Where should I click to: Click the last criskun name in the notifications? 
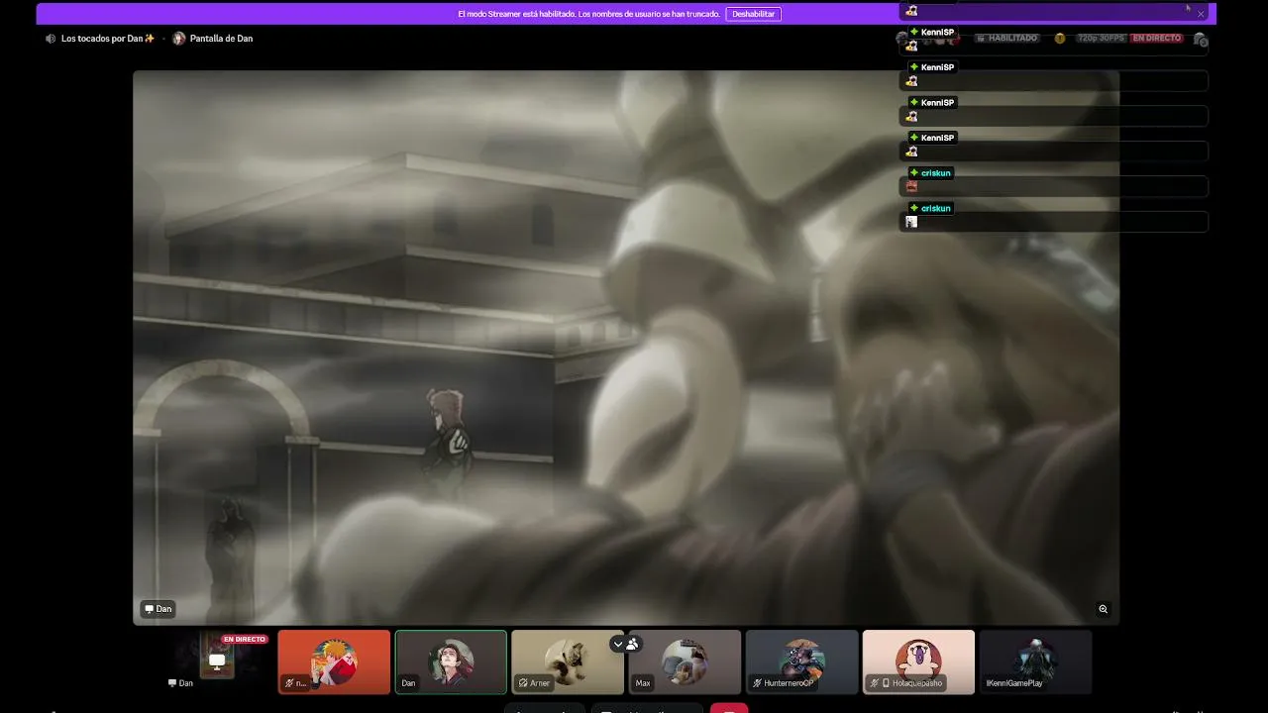coord(936,208)
